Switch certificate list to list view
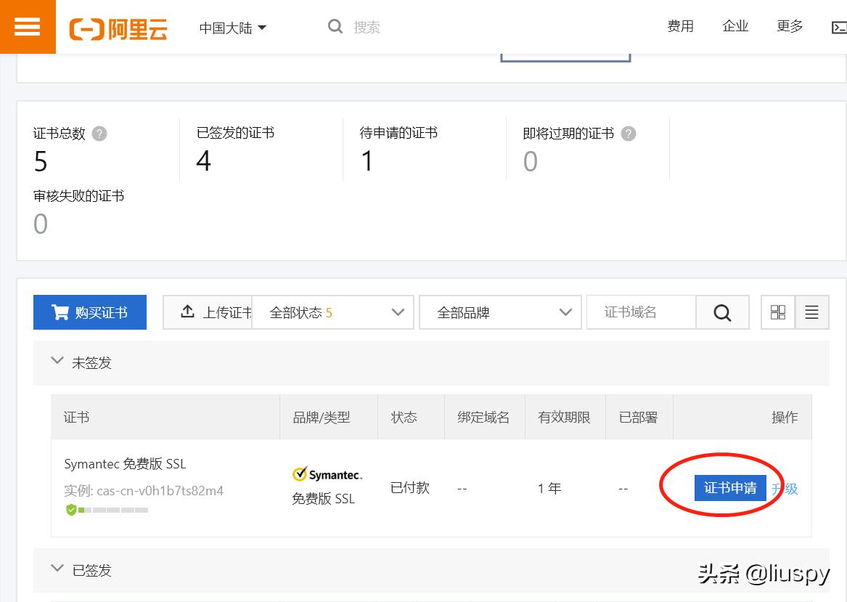Image resolution: width=847 pixels, height=602 pixels. pyautogui.click(x=811, y=312)
